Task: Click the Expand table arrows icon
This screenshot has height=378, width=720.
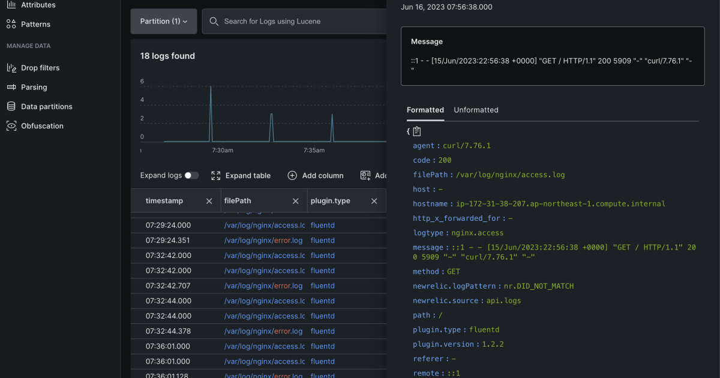Action: click(216, 175)
